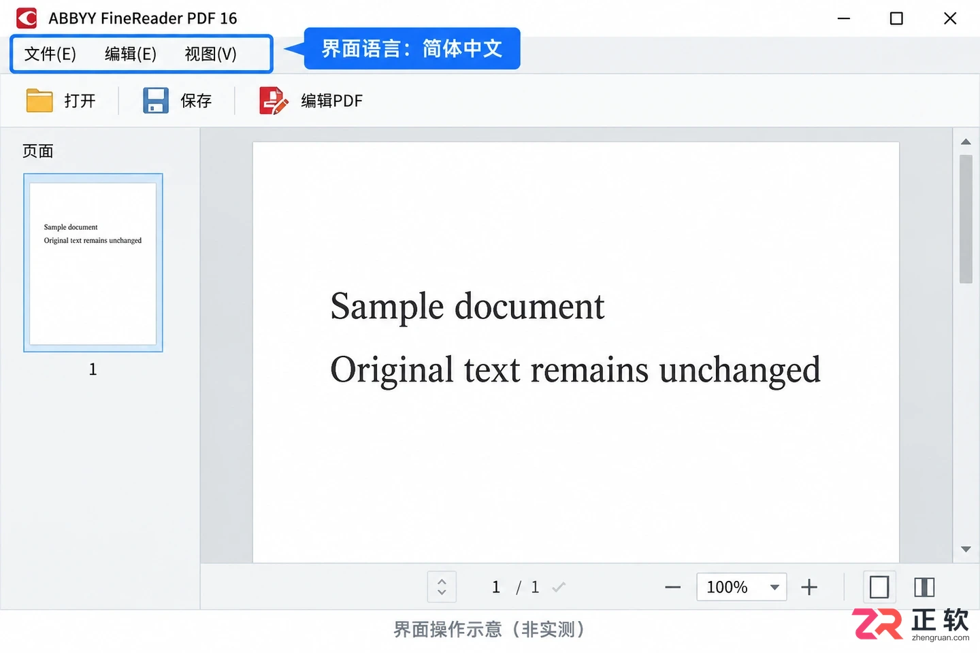Click the 页面 panel heading
Viewport: 980px width, 653px height.
[38, 151]
